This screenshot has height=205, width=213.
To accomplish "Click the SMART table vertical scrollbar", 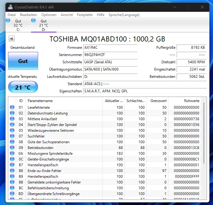I will tap(204, 133).
